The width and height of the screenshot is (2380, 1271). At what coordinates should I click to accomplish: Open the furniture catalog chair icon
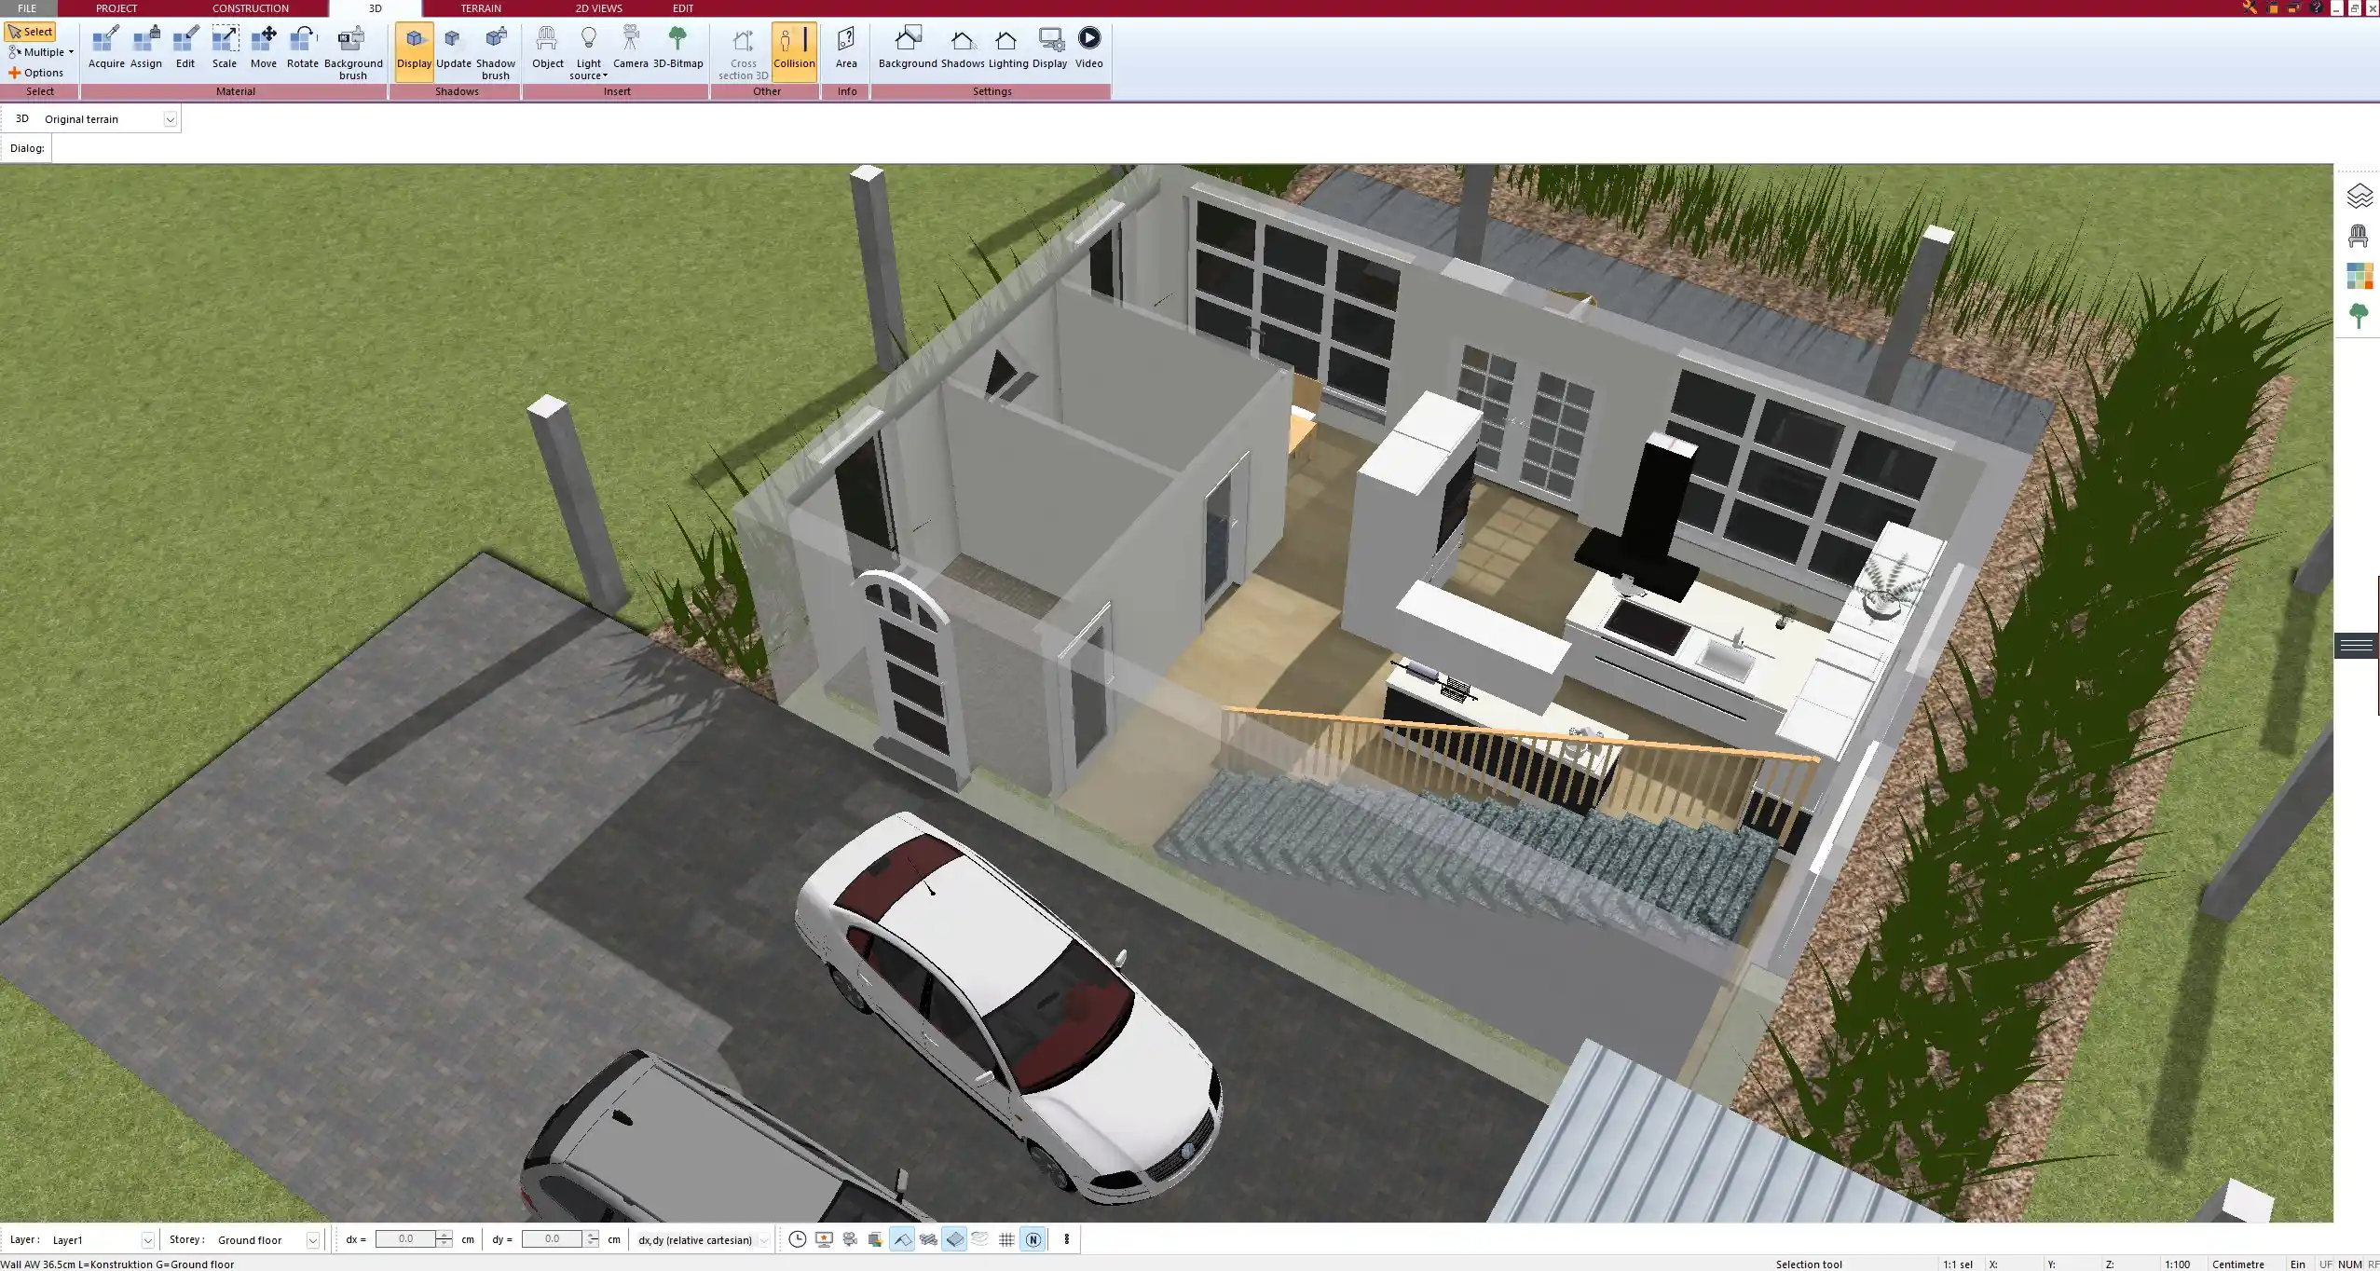pyautogui.click(x=2359, y=236)
